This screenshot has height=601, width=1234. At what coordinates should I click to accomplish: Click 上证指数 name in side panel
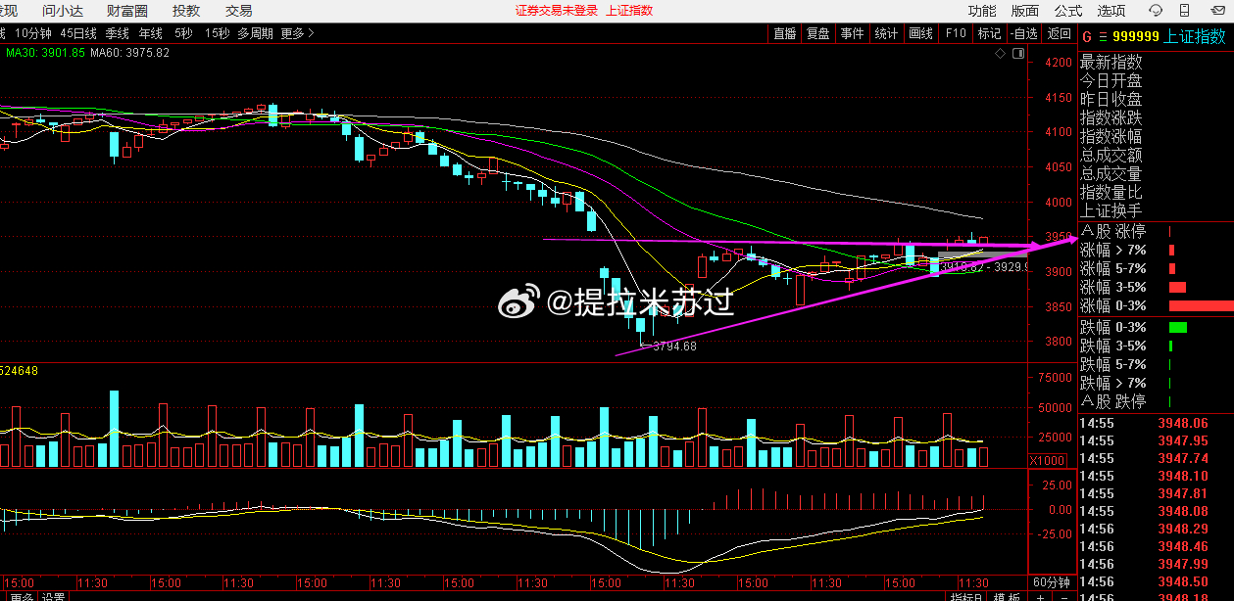pos(1196,36)
